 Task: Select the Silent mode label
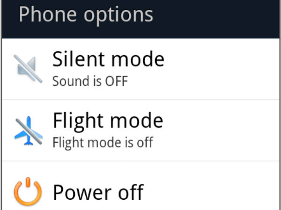point(108,60)
